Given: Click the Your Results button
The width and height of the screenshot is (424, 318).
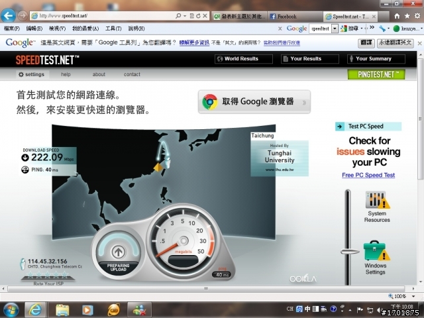Looking at the screenshot, I should (310, 59).
